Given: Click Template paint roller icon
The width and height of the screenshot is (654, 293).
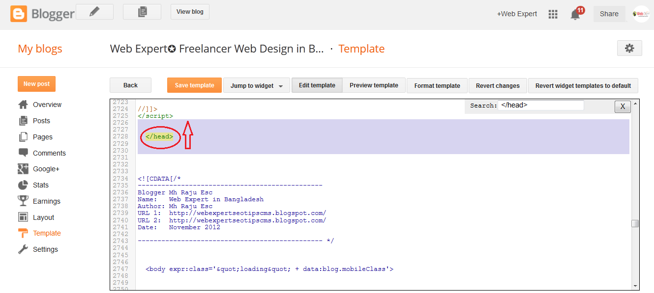Looking at the screenshot, I should (23, 233).
